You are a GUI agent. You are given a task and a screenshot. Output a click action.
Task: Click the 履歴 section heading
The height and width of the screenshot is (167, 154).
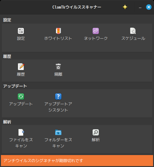[x=7, y=56]
